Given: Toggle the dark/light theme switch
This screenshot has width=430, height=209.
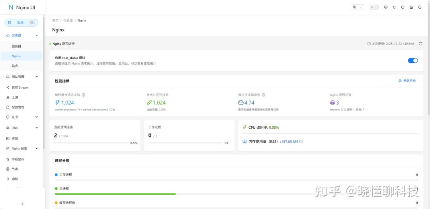Looking at the screenshot, I should pos(374,8).
